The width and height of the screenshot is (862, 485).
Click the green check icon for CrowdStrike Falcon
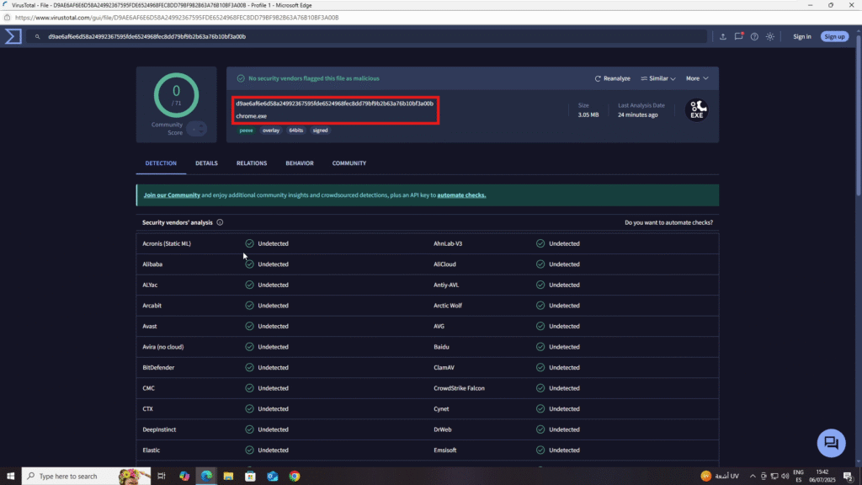(x=540, y=388)
